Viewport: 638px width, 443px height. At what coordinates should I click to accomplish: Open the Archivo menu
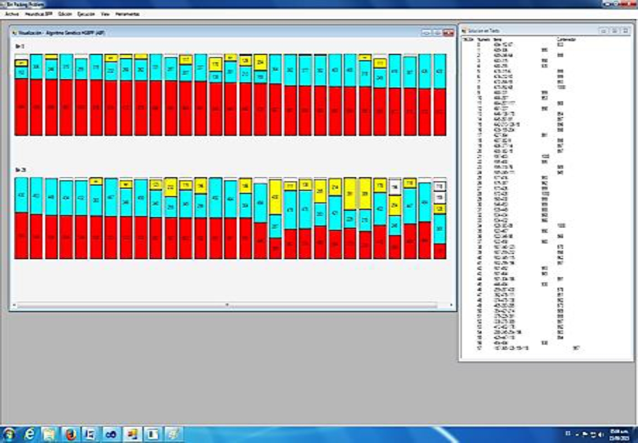[12, 14]
